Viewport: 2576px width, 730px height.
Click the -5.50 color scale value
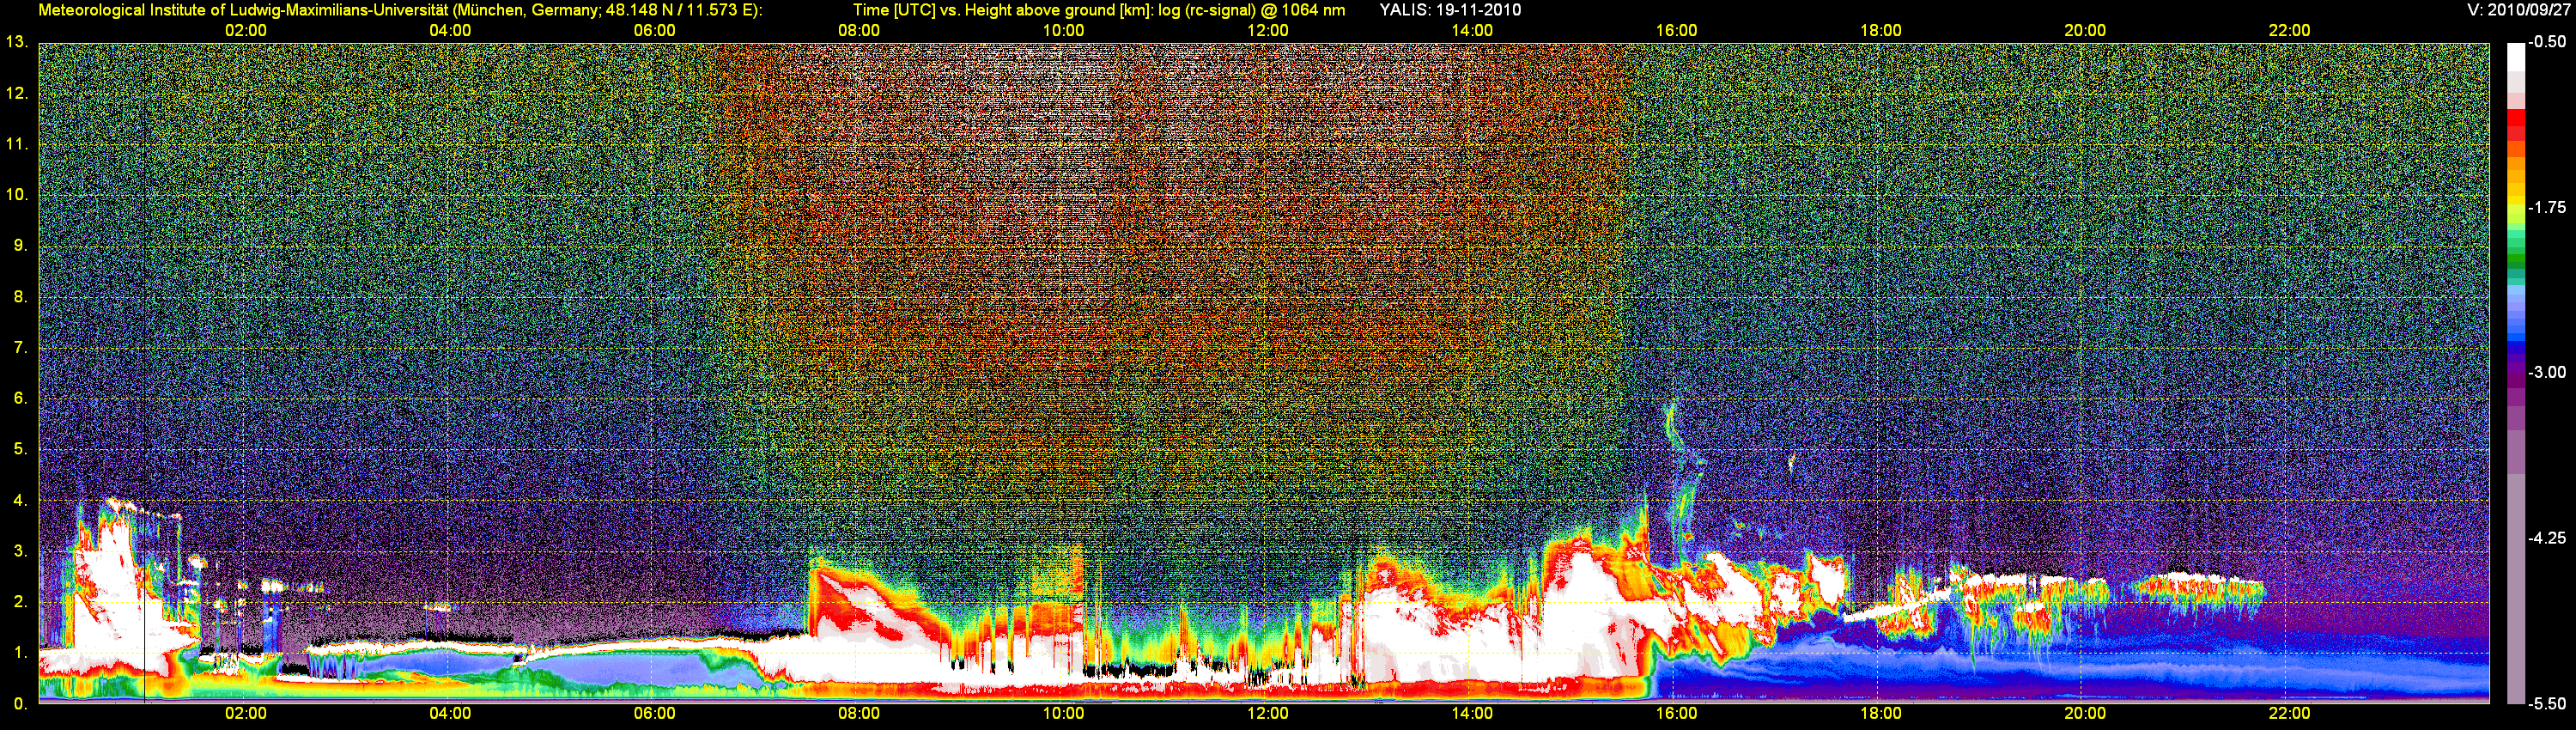click(2547, 704)
